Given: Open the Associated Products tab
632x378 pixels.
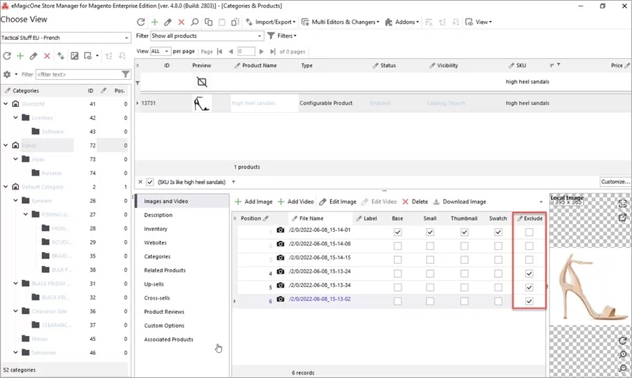Looking at the screenshot, I should pyautogui.click(x=169, y=339).
